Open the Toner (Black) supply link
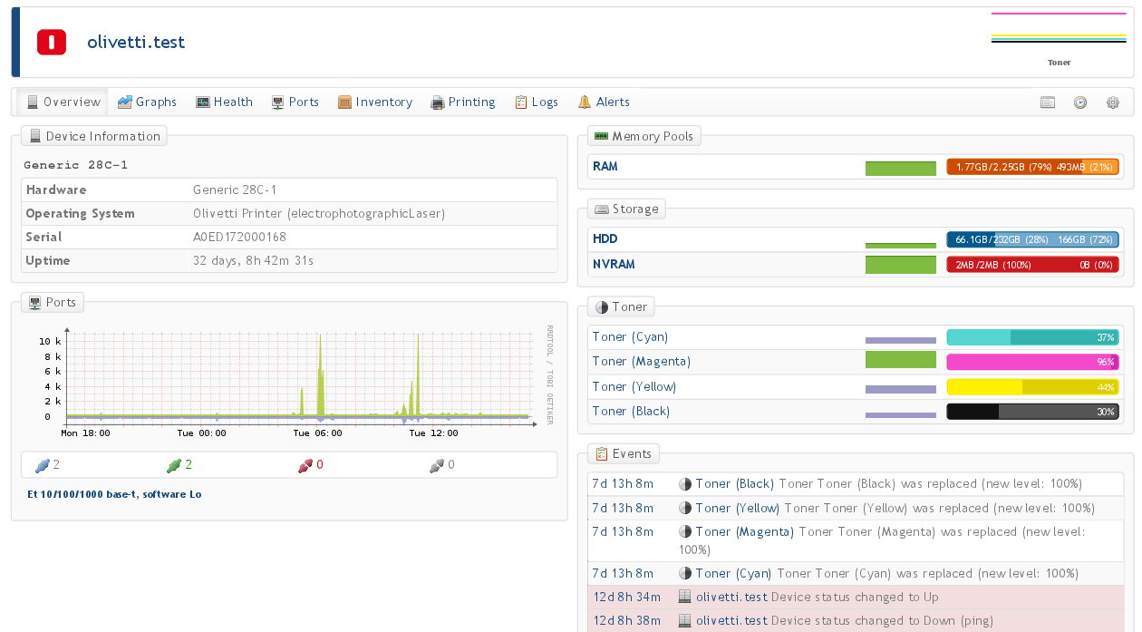 coord(631,412)
